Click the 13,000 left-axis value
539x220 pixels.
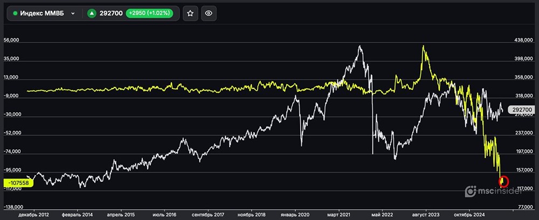[12, 78]
